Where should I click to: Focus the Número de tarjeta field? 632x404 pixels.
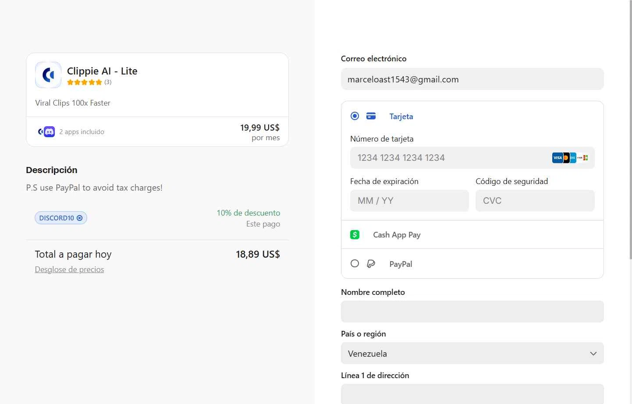[472, 158]
